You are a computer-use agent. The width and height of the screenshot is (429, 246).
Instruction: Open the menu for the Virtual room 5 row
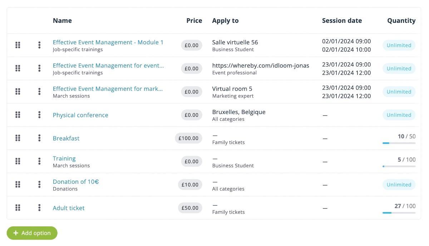(39, 92)
